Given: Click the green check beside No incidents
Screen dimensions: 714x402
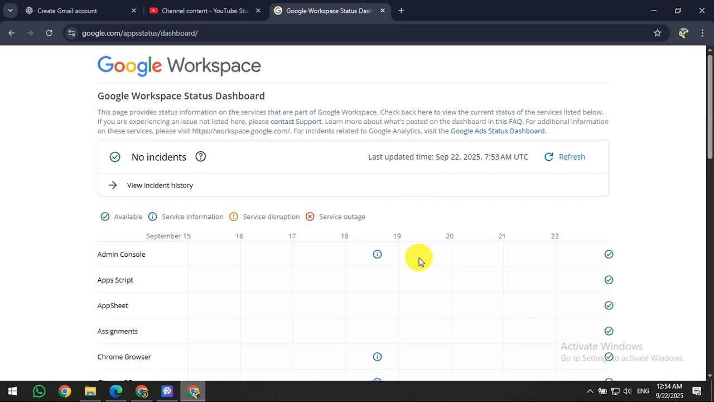Looking at the screenshot, I should (x=115, y=157).
